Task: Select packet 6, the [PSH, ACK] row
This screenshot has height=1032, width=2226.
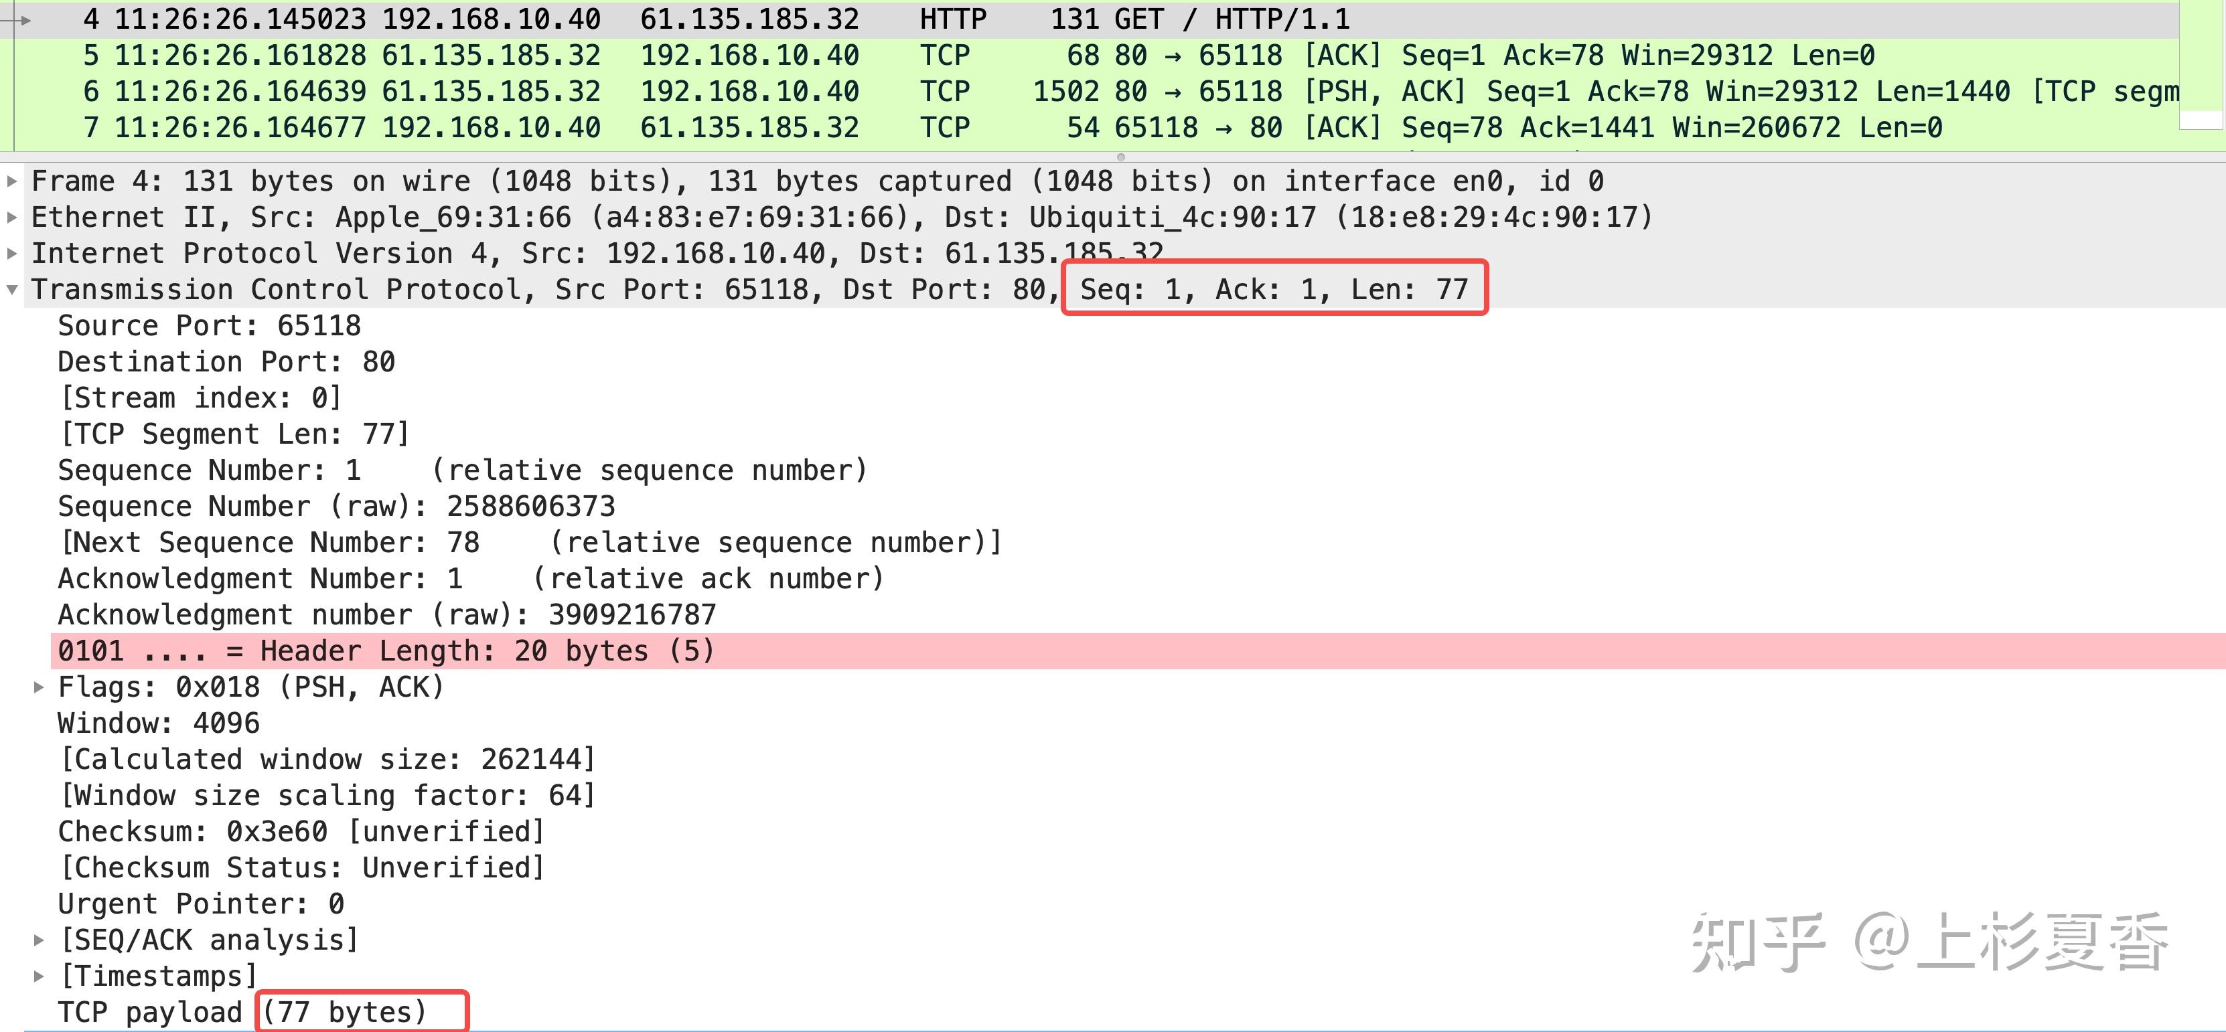Action: (691, 92)
